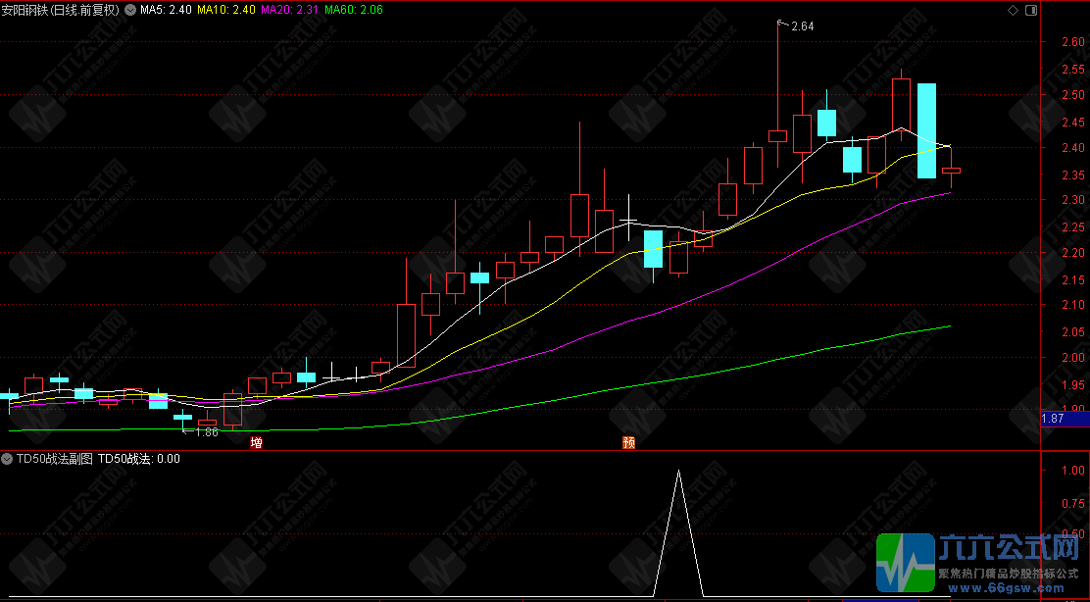Click 2.35 on the price axis
The image size is (1090, 602).
coord(1073,176)
